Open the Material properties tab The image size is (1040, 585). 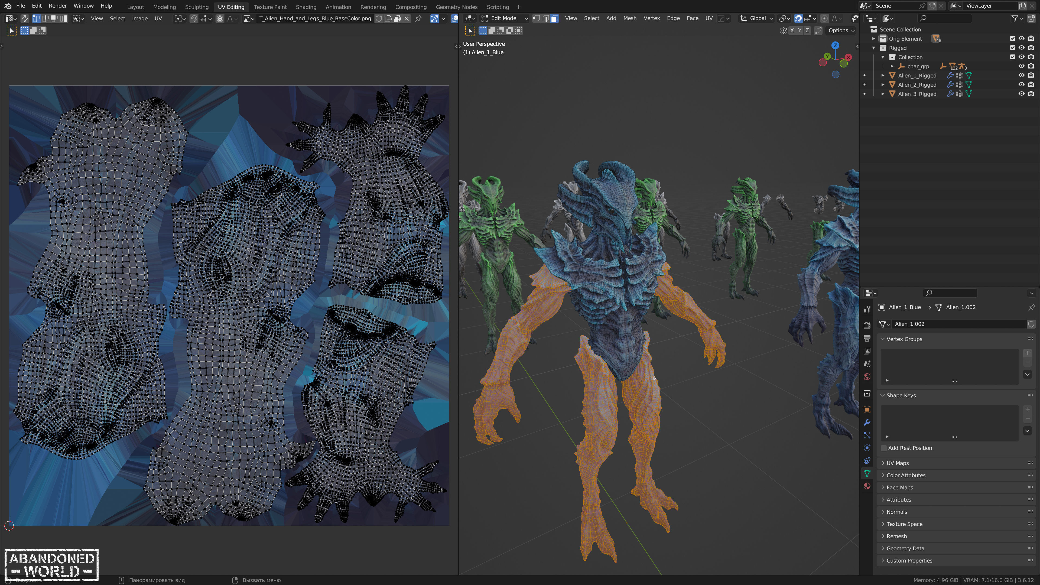(867, 486)
